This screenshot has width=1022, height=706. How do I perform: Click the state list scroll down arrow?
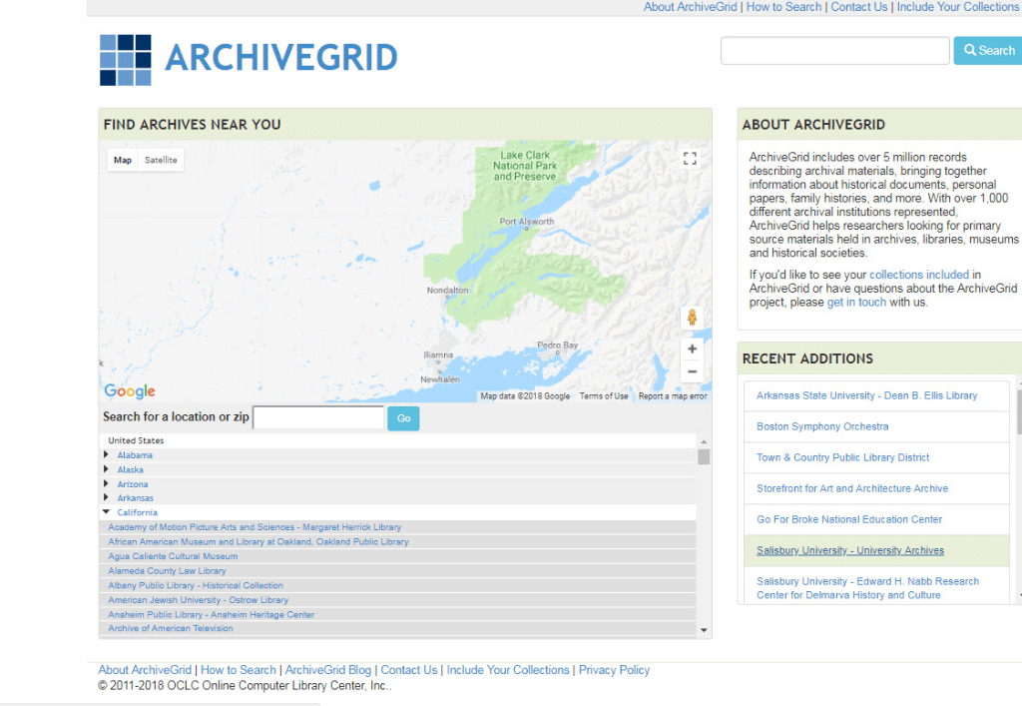(x=704, y=630)
